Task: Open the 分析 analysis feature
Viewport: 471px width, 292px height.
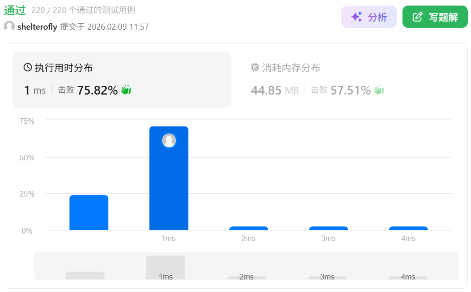Action: pyautogui.click(x=369, y=17)
